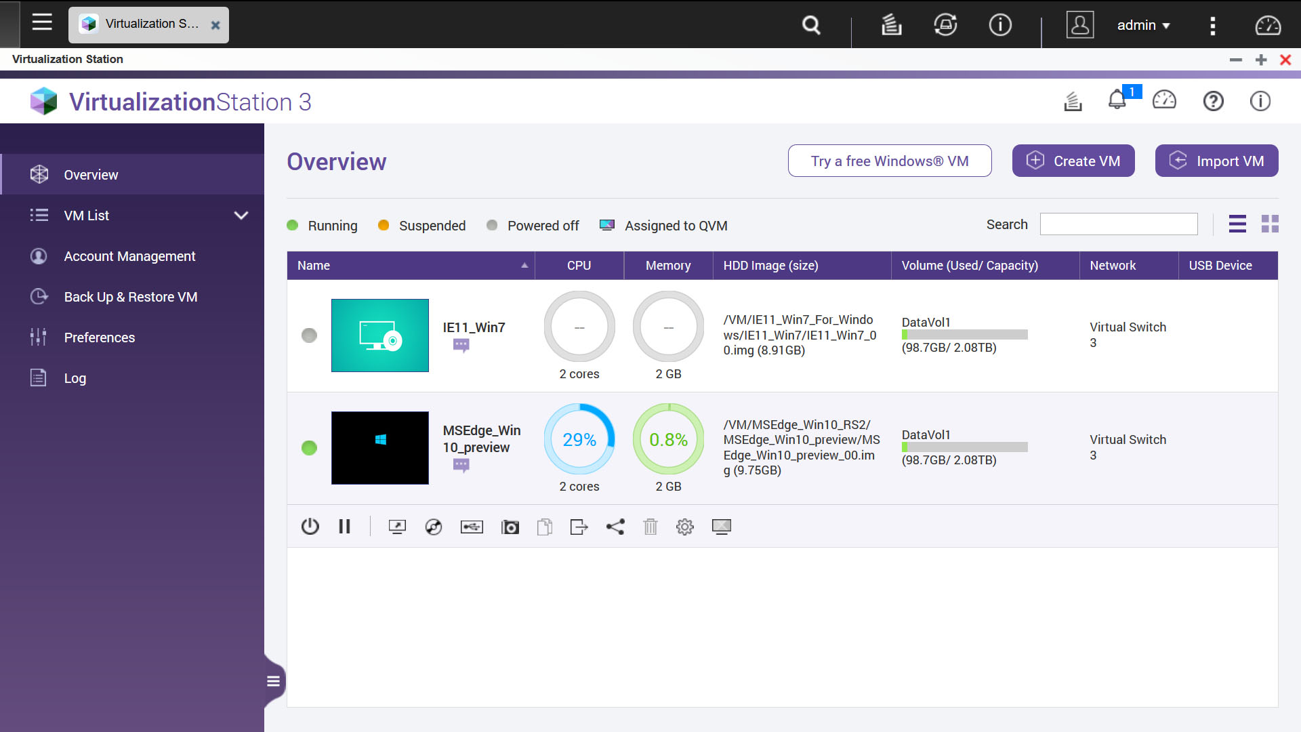Open the Preferences menu item
Image resolution: width=1301 pixels, height=732 pixels.
[100, 338]
